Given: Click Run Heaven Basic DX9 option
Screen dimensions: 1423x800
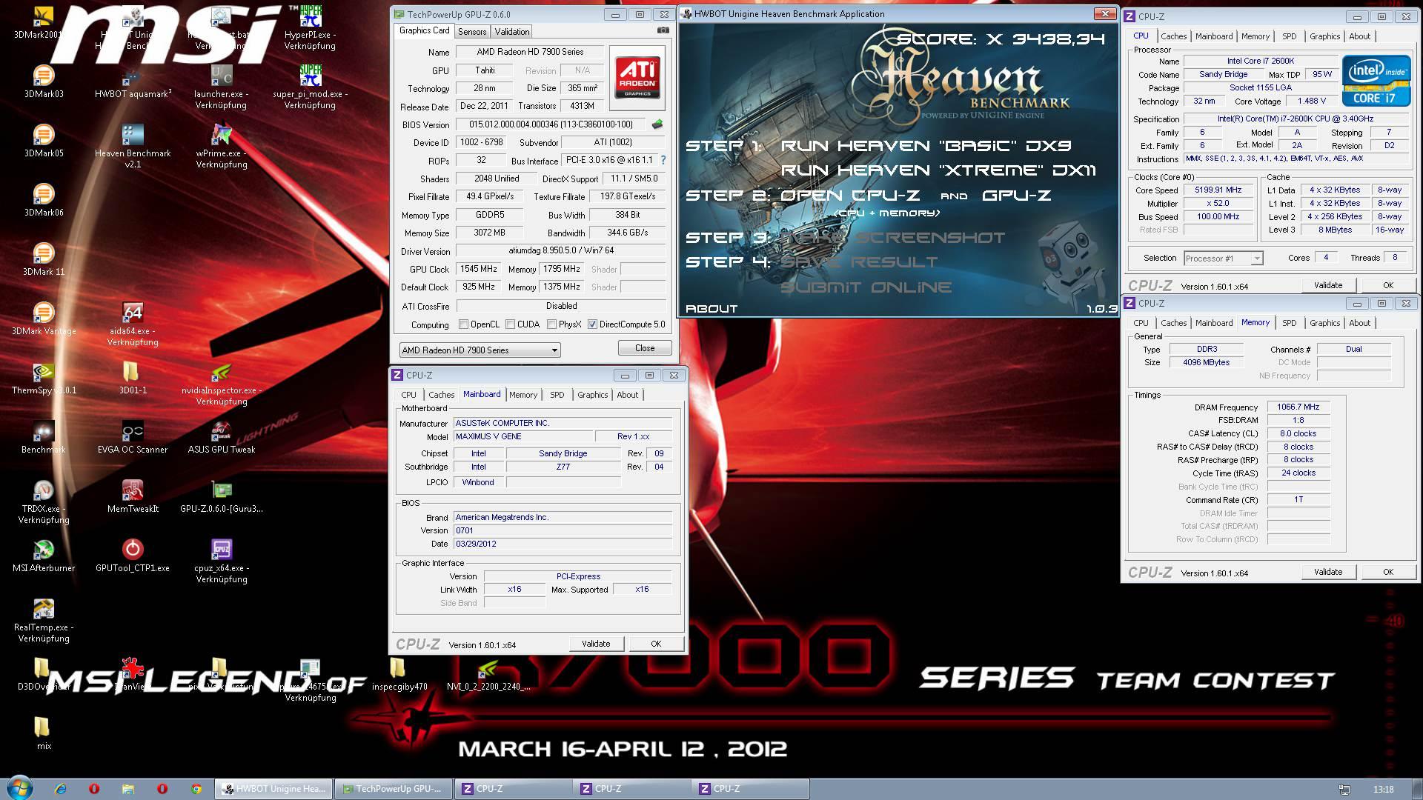Looking at the screenshot, I should [x=926, y=146].
